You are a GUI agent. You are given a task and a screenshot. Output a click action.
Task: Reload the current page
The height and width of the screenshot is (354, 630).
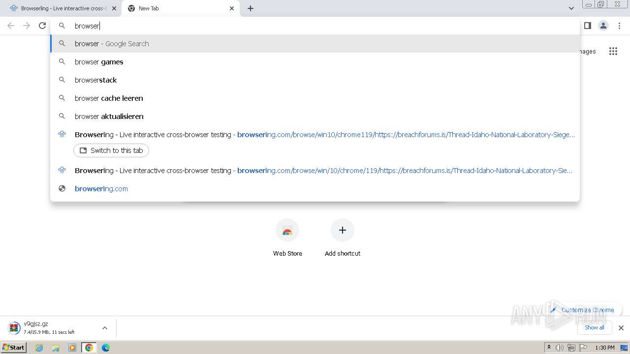pyautogui.click(x=42, y=26)
